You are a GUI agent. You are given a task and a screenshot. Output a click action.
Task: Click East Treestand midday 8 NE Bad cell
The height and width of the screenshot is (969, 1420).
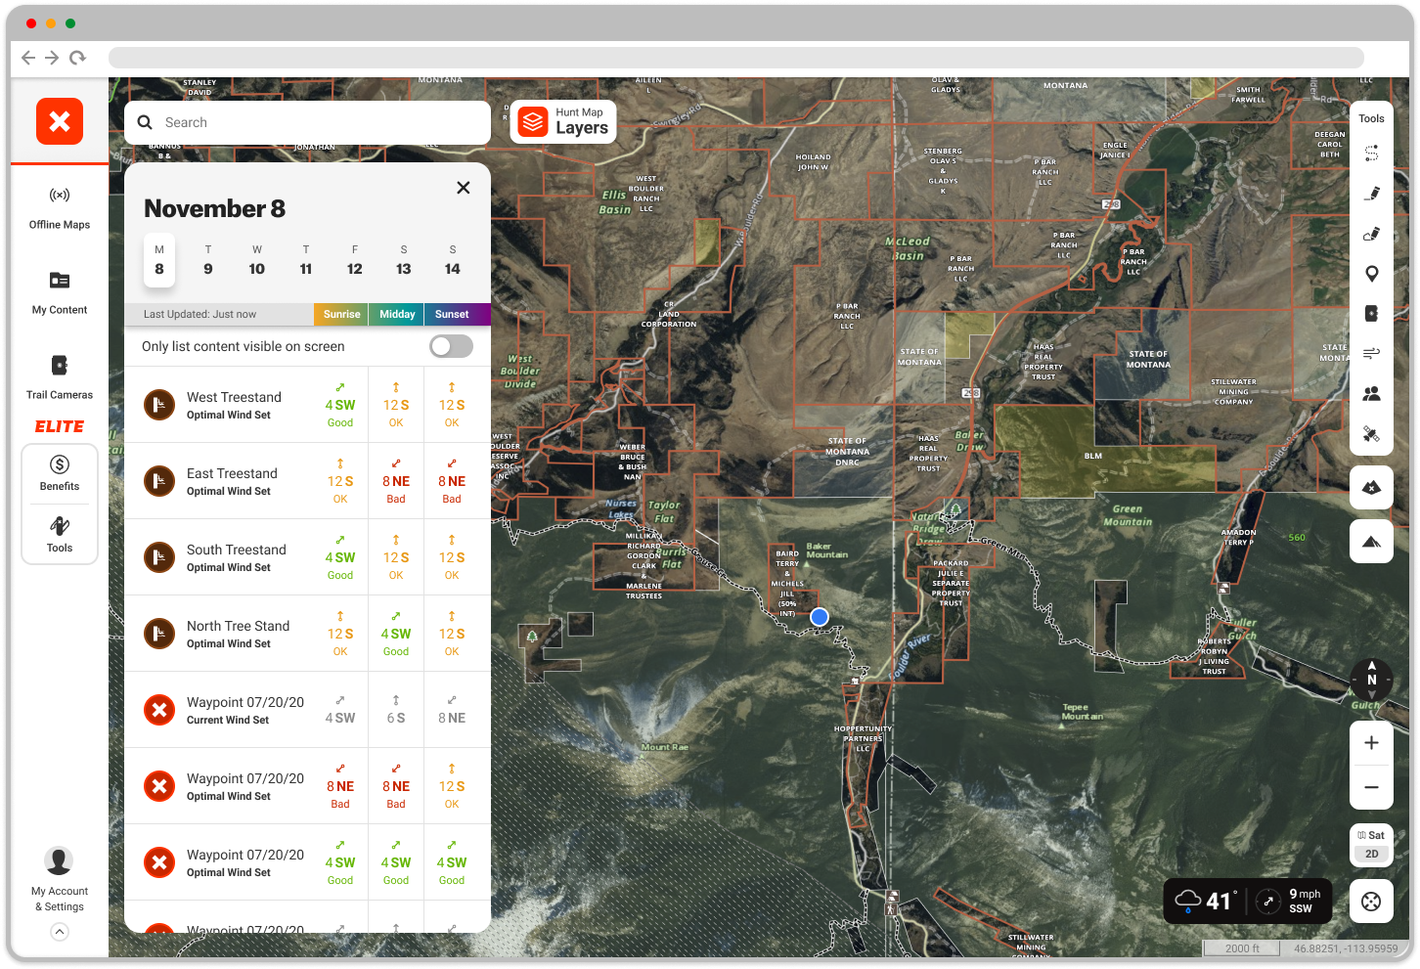(x=396, y=481)
